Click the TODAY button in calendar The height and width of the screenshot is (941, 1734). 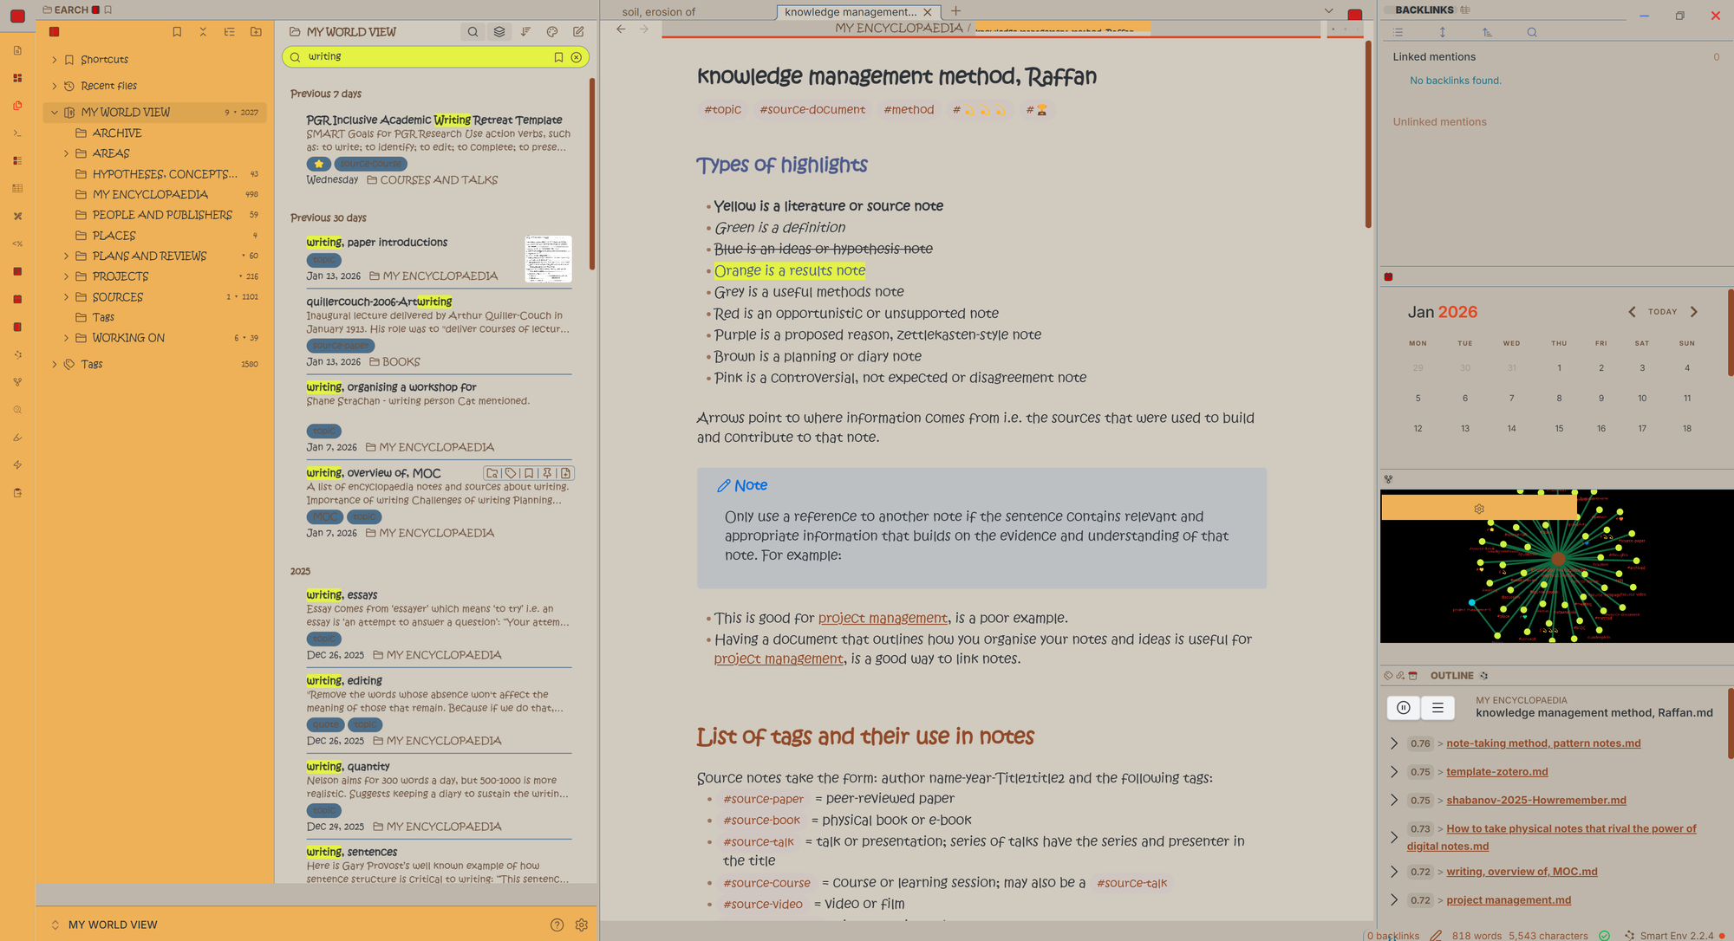1662,312
